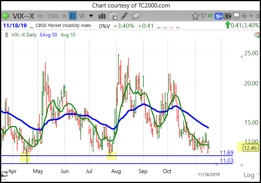Click the flag icon
This screenshot has width=261, height=183.
(x=203, y=16)
